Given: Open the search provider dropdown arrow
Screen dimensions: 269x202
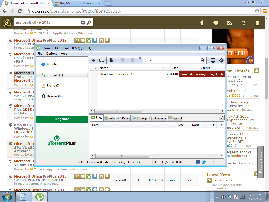Looking at the screenshot, I should 150,60.
